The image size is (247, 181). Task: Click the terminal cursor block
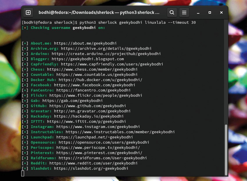[23, 173]
